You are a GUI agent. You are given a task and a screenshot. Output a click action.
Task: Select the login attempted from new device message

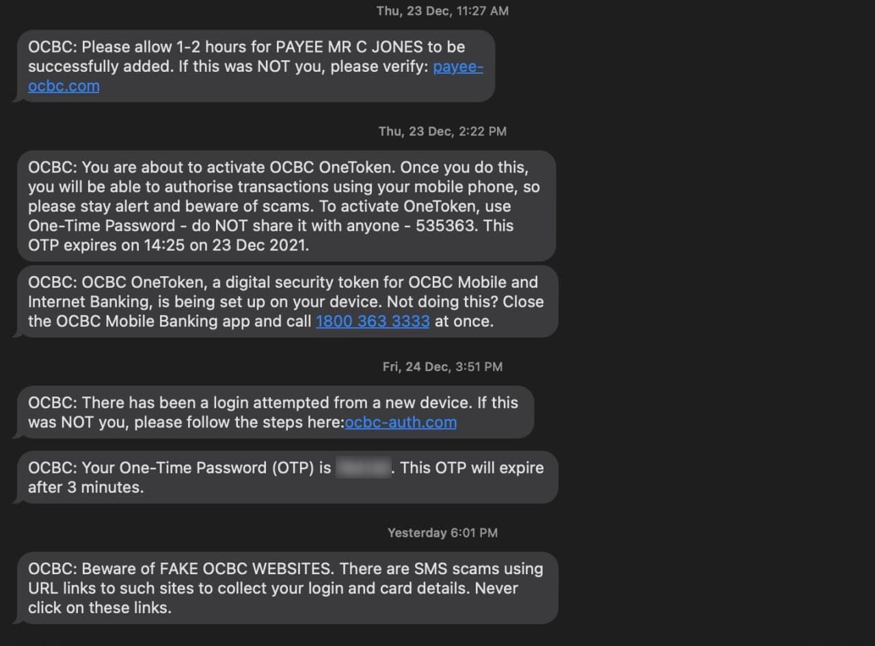coord(273,412)
